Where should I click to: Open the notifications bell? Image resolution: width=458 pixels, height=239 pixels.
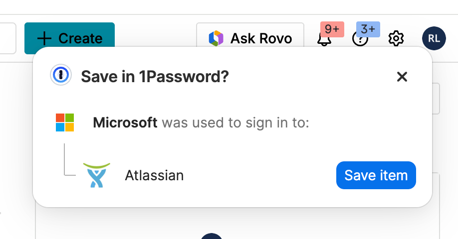(324, 40)
